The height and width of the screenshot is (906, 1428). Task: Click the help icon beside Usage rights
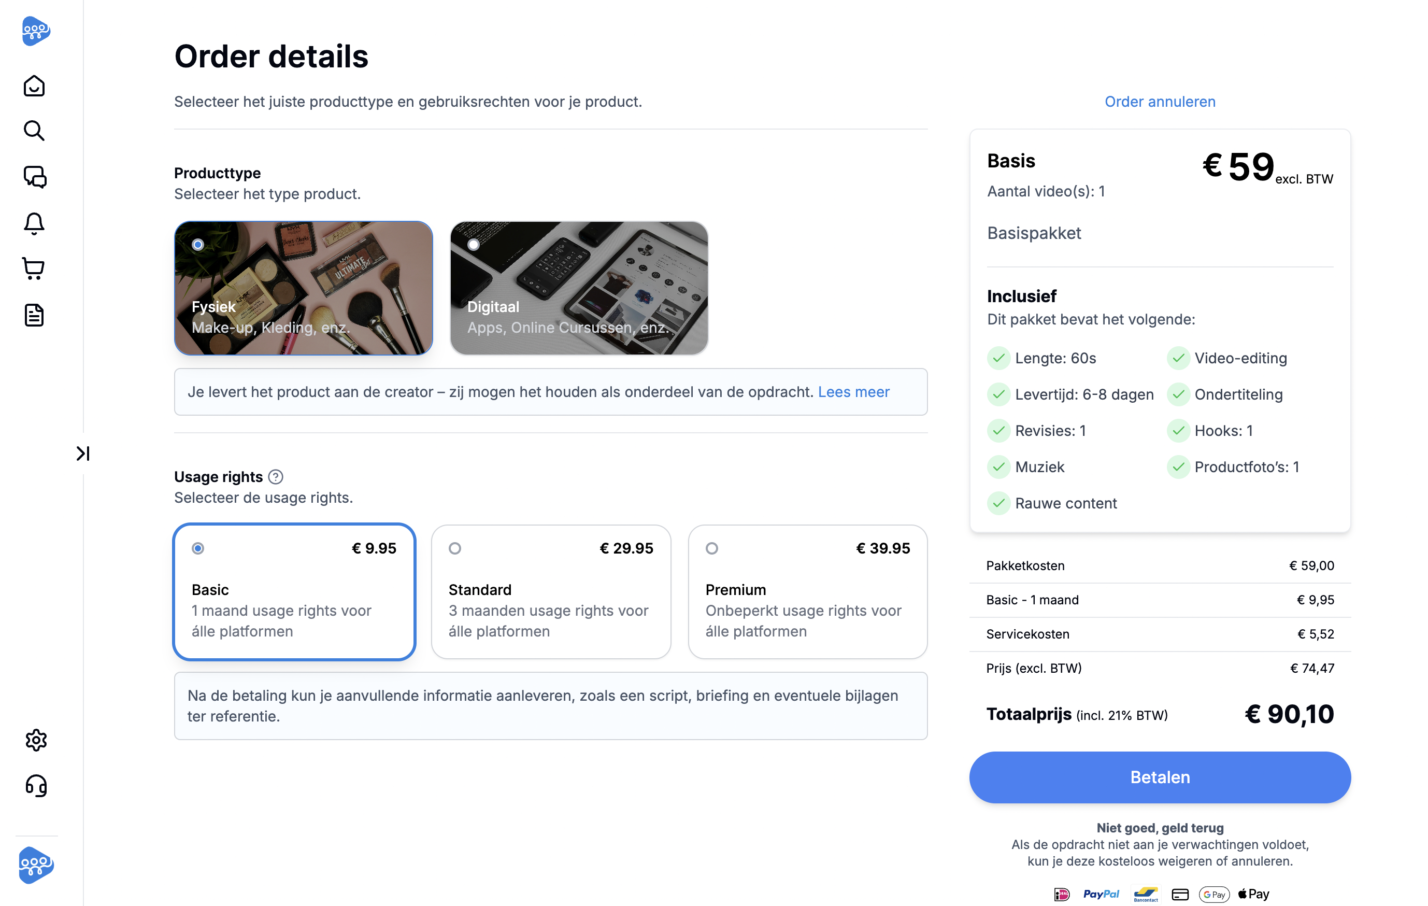276,476
